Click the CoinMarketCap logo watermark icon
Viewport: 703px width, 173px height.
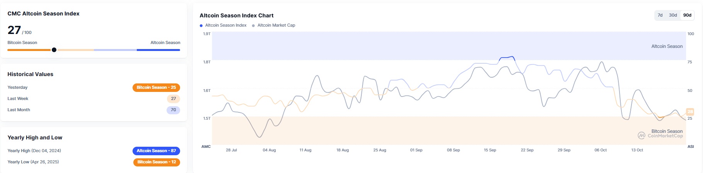click(642, 136)
